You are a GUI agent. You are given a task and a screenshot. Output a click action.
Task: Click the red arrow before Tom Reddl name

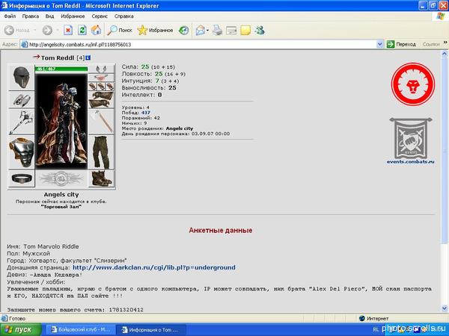pyautogui.click(x=36, y=57)
